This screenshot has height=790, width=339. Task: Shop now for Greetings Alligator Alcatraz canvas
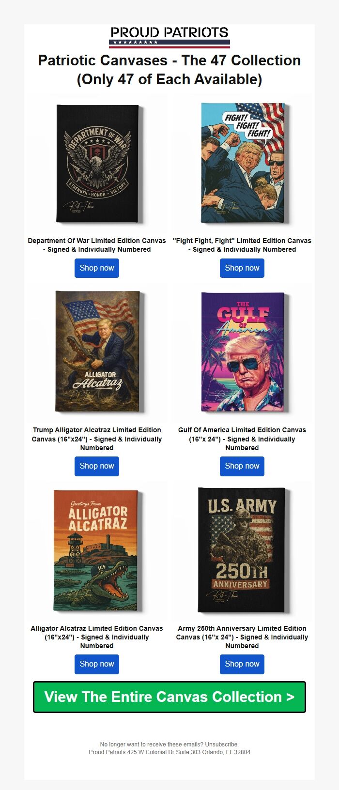(97, 664)
